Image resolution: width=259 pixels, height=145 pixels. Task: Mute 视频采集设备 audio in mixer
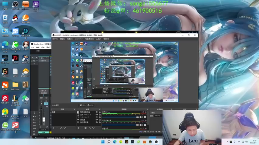coord(141,125)
